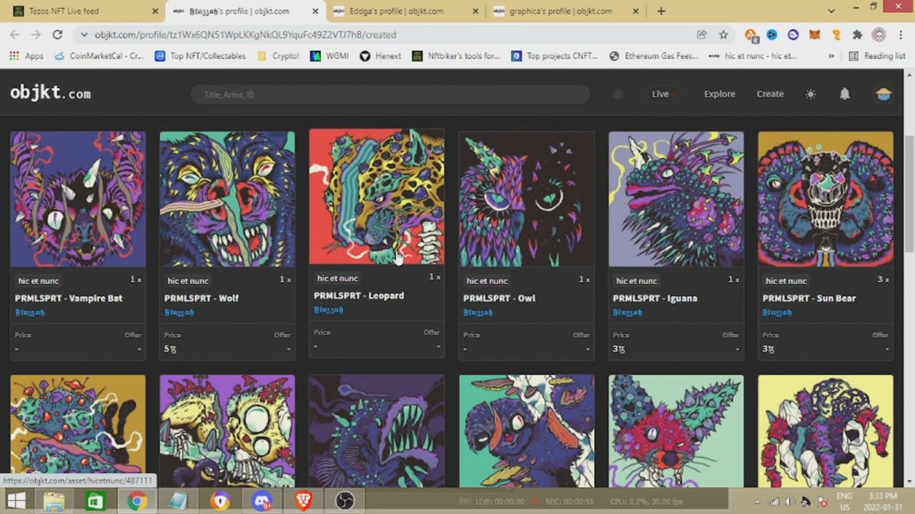
Task: Open Apps bookmark shortcut
Action: point(26,56)
